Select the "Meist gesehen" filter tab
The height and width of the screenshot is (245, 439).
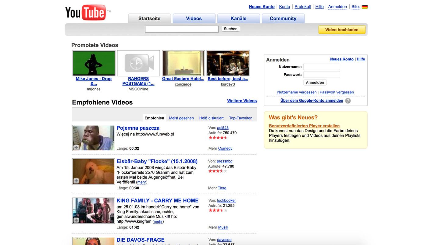coord(181,118)
